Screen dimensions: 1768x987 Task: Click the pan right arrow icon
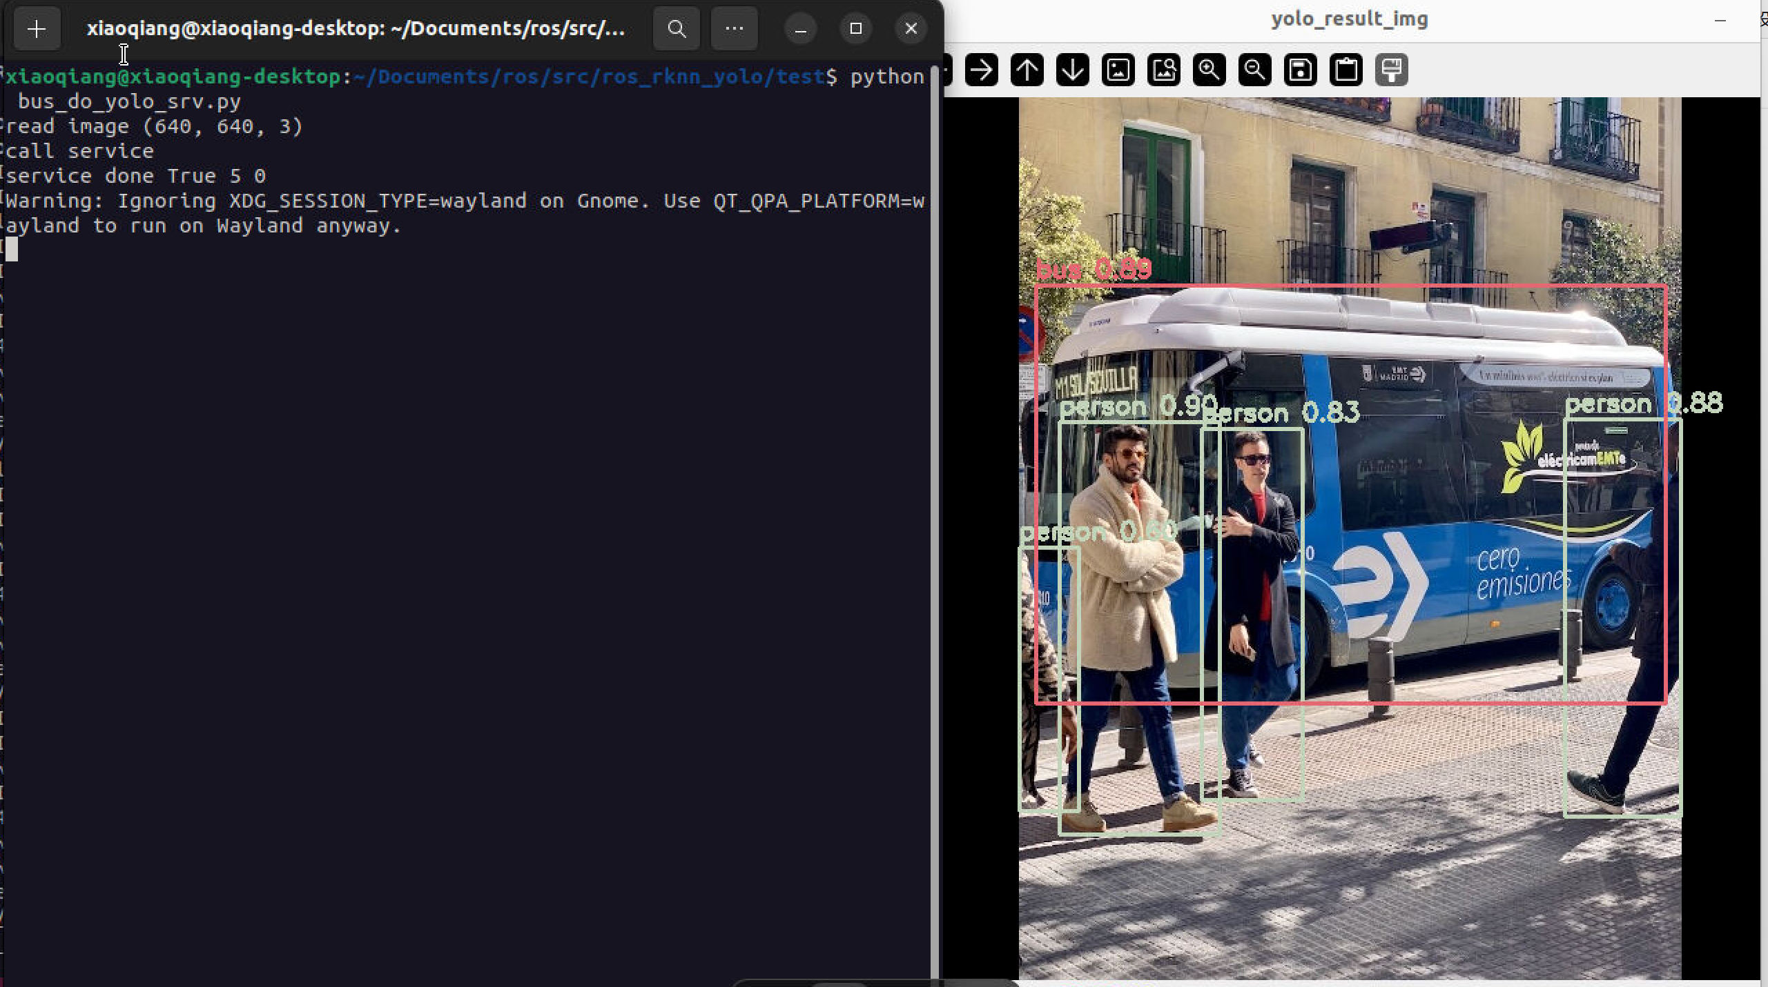981,70
